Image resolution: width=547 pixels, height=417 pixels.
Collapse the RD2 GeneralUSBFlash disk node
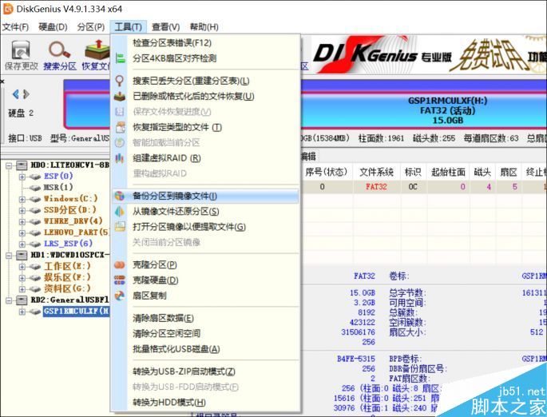tap(9, 300)
